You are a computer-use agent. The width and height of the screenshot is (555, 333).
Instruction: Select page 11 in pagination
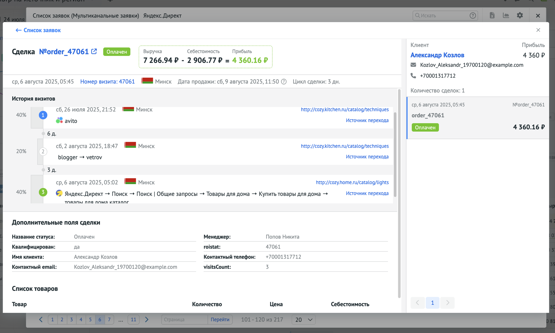click(x=133, y=319)
